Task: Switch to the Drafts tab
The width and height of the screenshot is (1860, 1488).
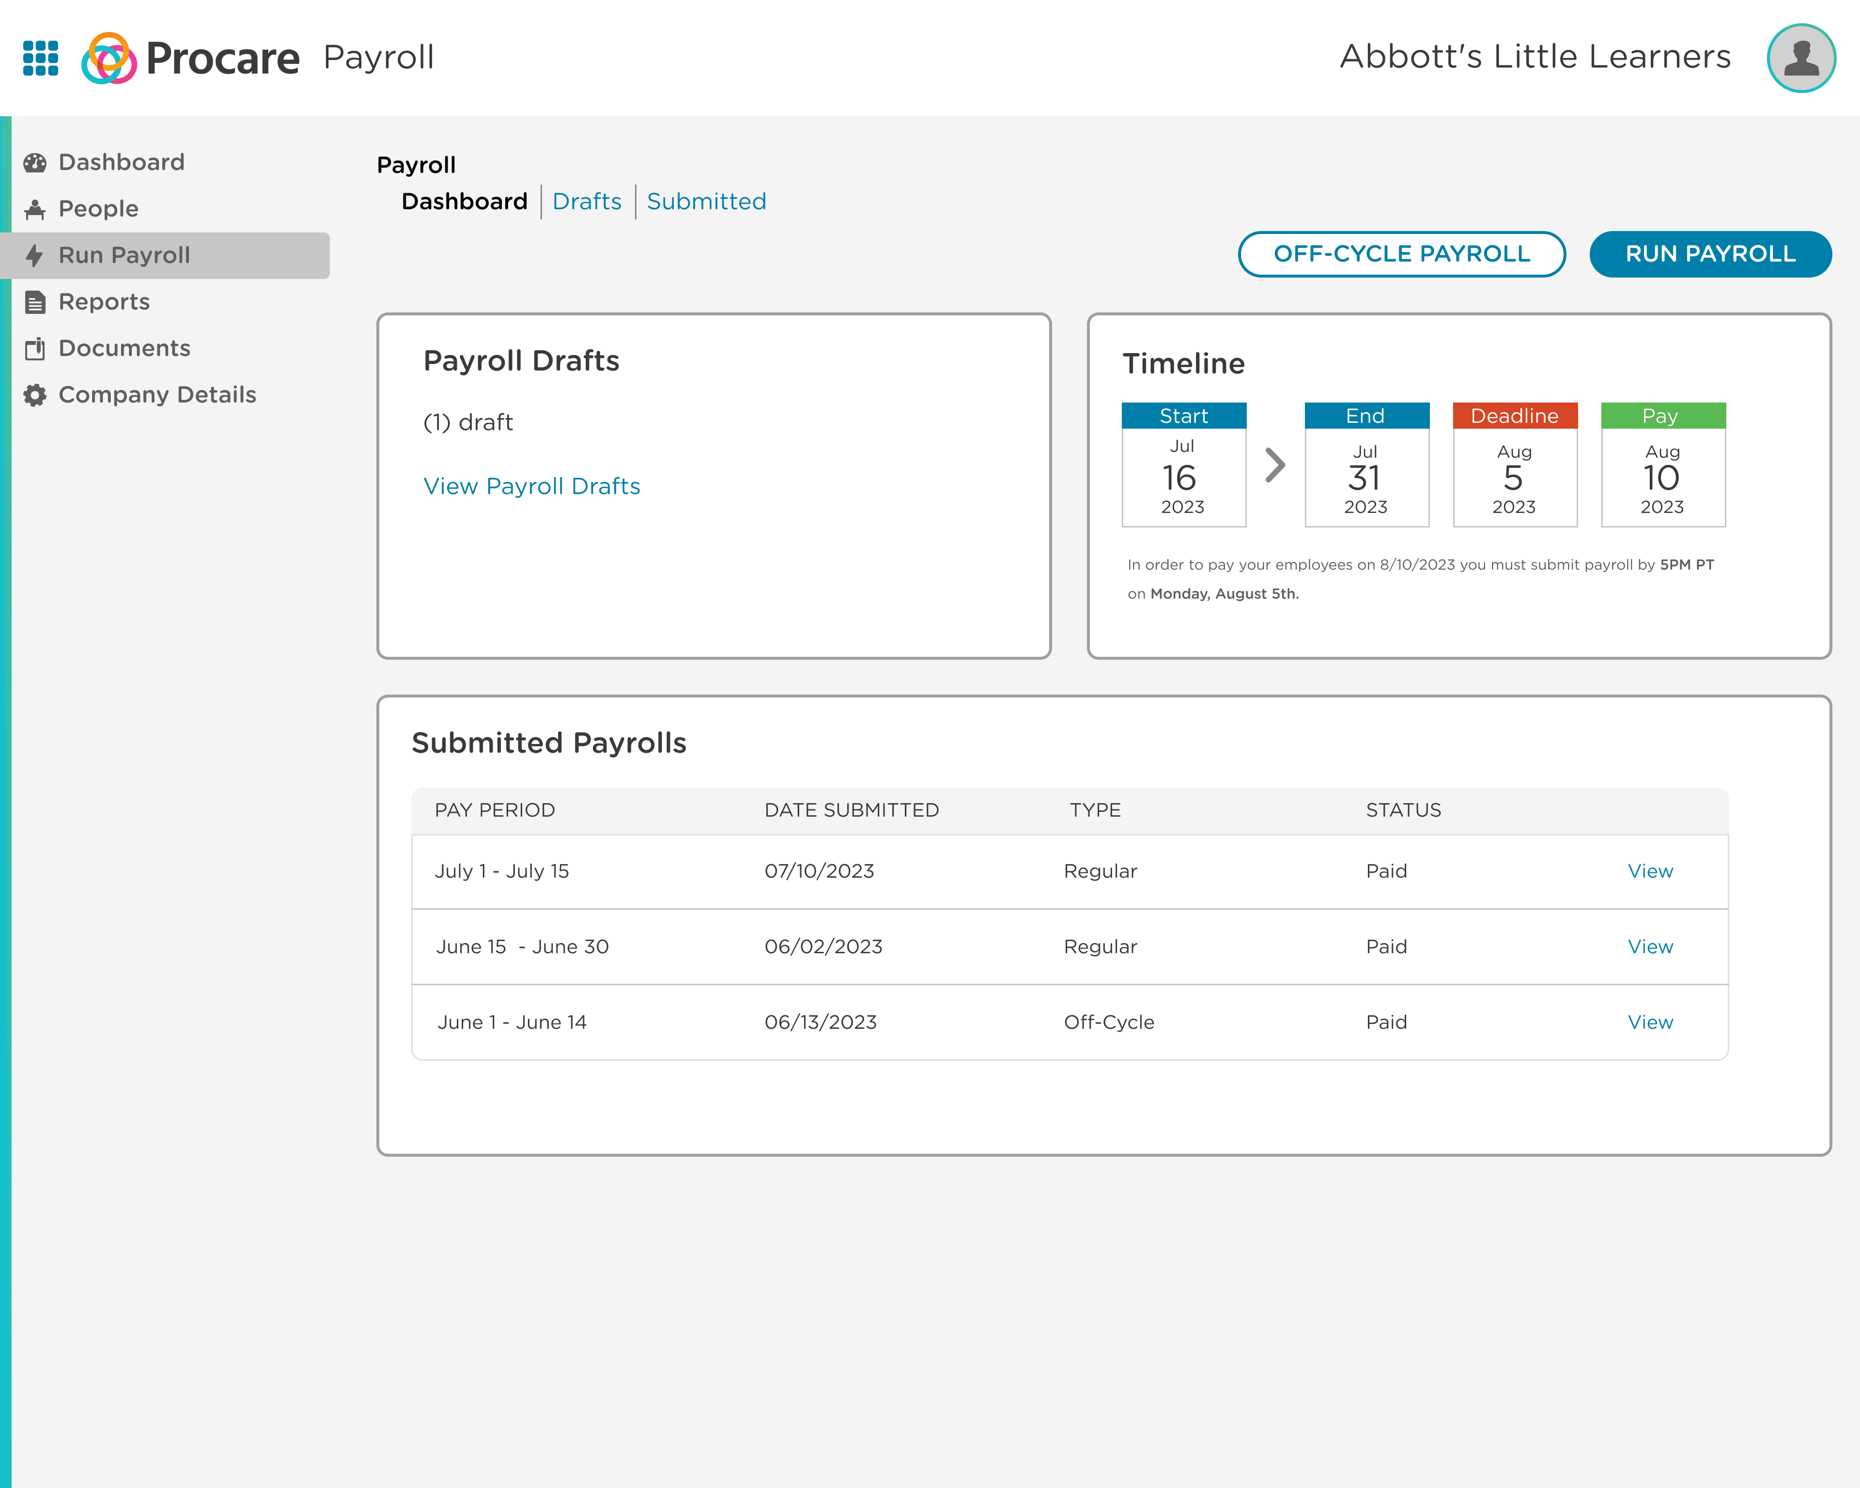Action: pos(587,201)
